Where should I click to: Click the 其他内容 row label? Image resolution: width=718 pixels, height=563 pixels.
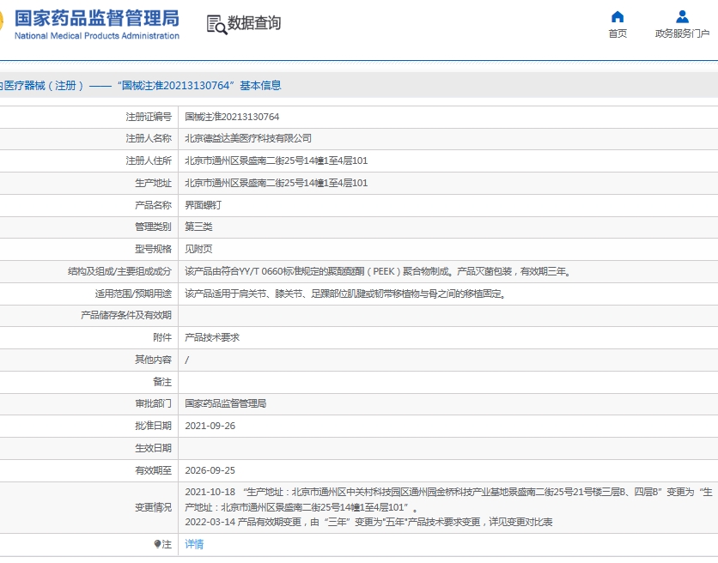(154, 360)
